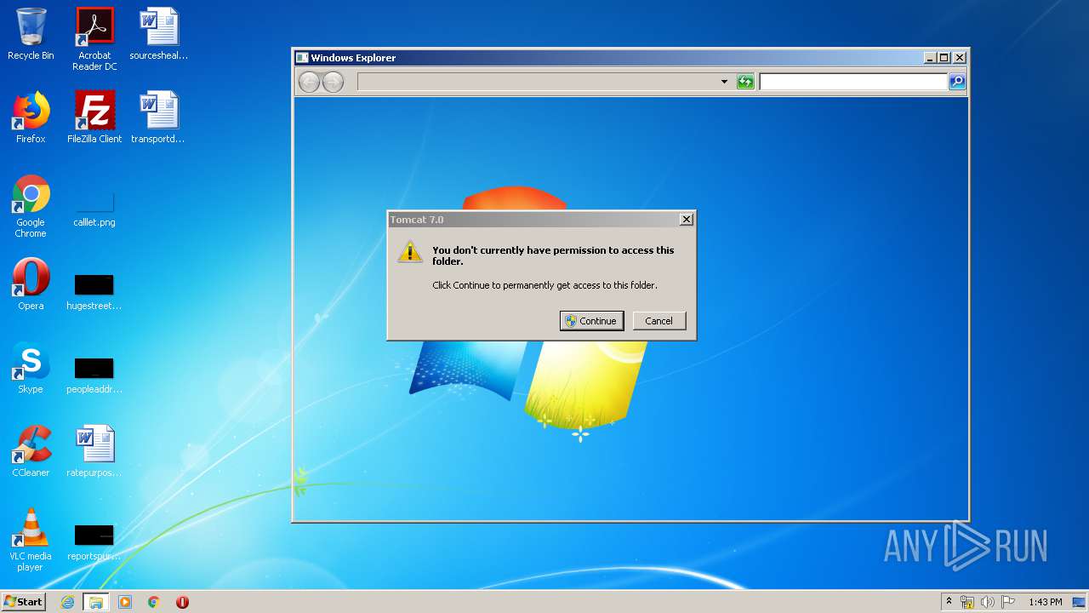Focus the Explorer search box
This screenshot has height=613, width=1089.
pos(853,82)
